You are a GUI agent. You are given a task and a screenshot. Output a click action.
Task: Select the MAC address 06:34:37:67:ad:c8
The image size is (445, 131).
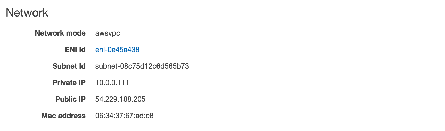click(124, 116)
